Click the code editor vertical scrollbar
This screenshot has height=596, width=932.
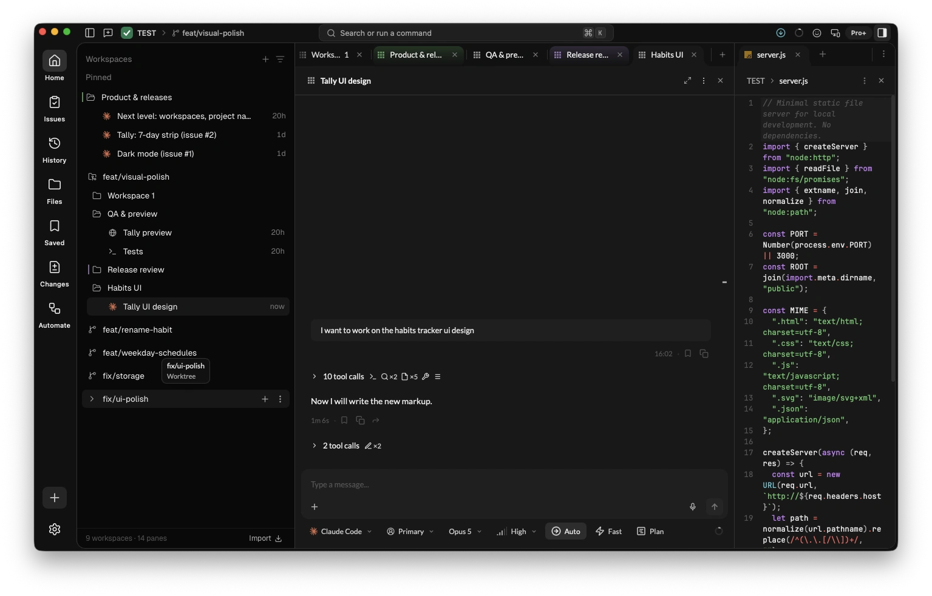tap(893, 238)
